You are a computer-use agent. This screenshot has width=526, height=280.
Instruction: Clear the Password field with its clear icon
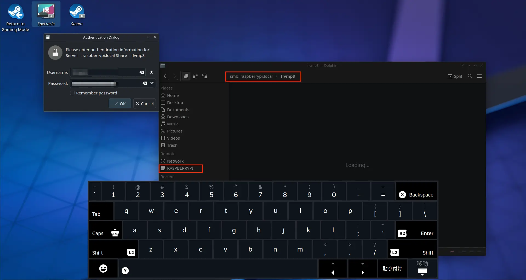pyautogui.click(x=145, y=83)
